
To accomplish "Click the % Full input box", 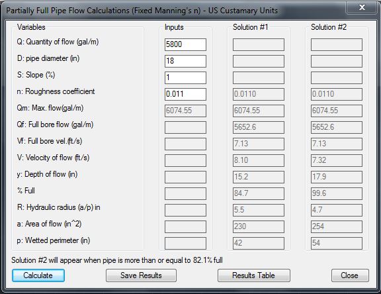I will (x=185, y=193).
